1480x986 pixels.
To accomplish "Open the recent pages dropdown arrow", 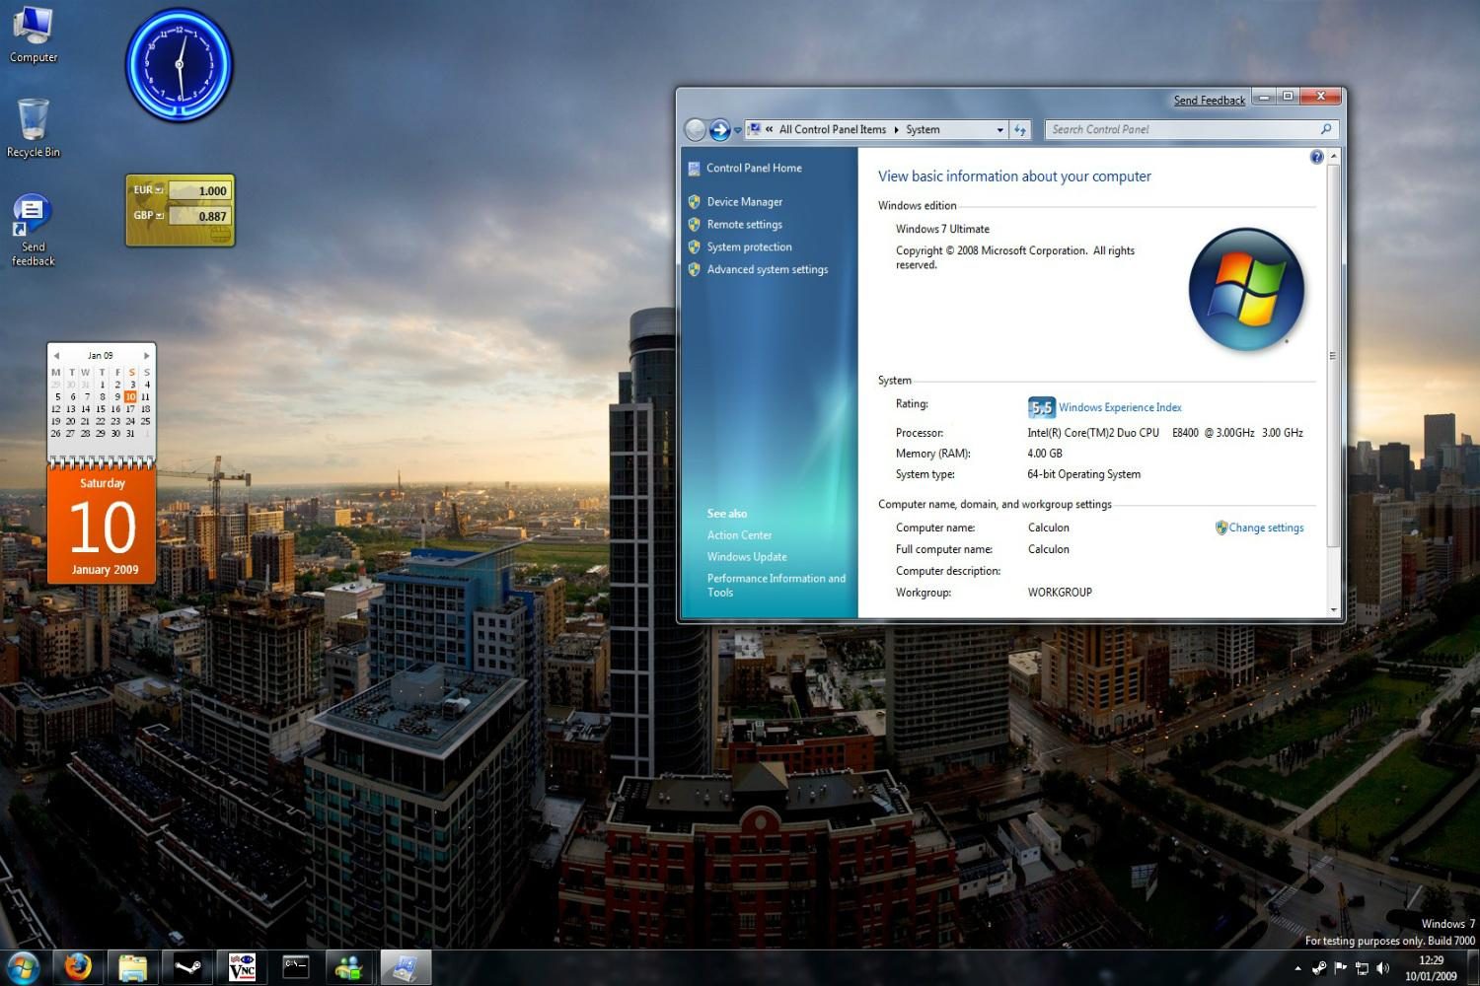I will pos(738,130).
